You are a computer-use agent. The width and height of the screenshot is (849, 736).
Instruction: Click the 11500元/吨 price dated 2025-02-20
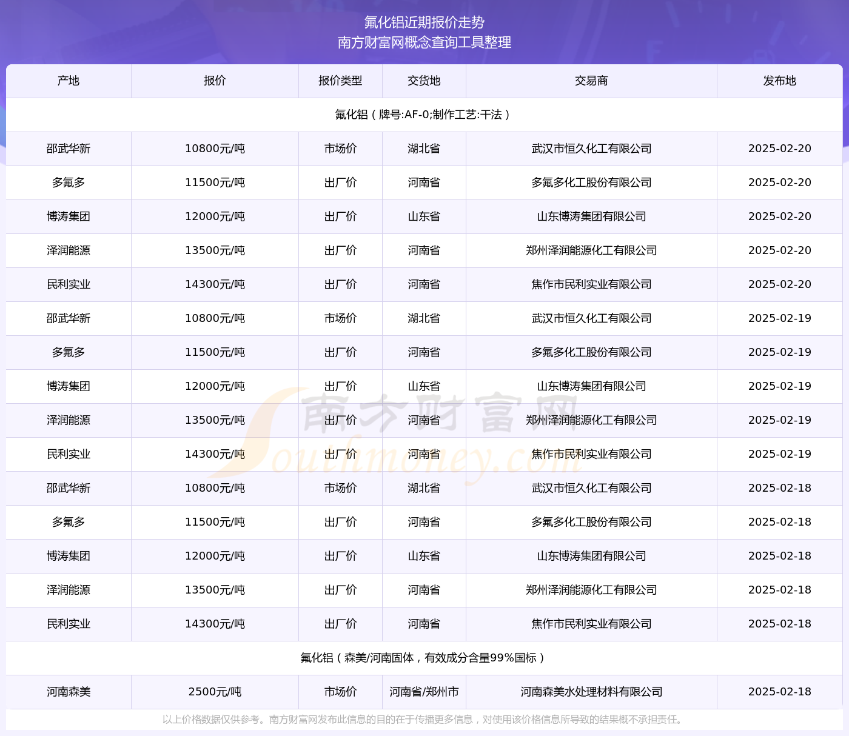[x=215, y=182]
